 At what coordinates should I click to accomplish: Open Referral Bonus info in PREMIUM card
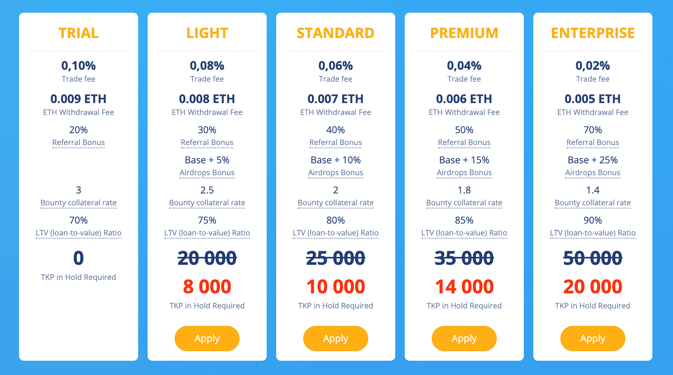[464, 142]
